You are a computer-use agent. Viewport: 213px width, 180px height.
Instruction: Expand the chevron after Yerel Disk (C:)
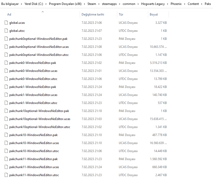[x=46, y=4]
